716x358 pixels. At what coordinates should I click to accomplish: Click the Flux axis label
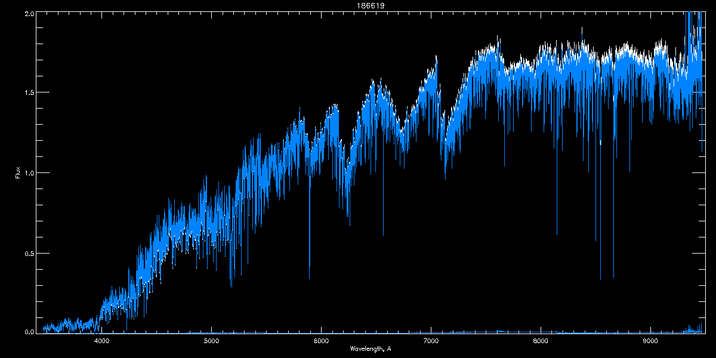(x=17, y=173)
